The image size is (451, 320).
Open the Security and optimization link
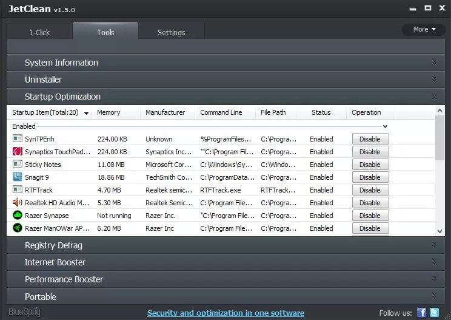click(x=225, y=313)
